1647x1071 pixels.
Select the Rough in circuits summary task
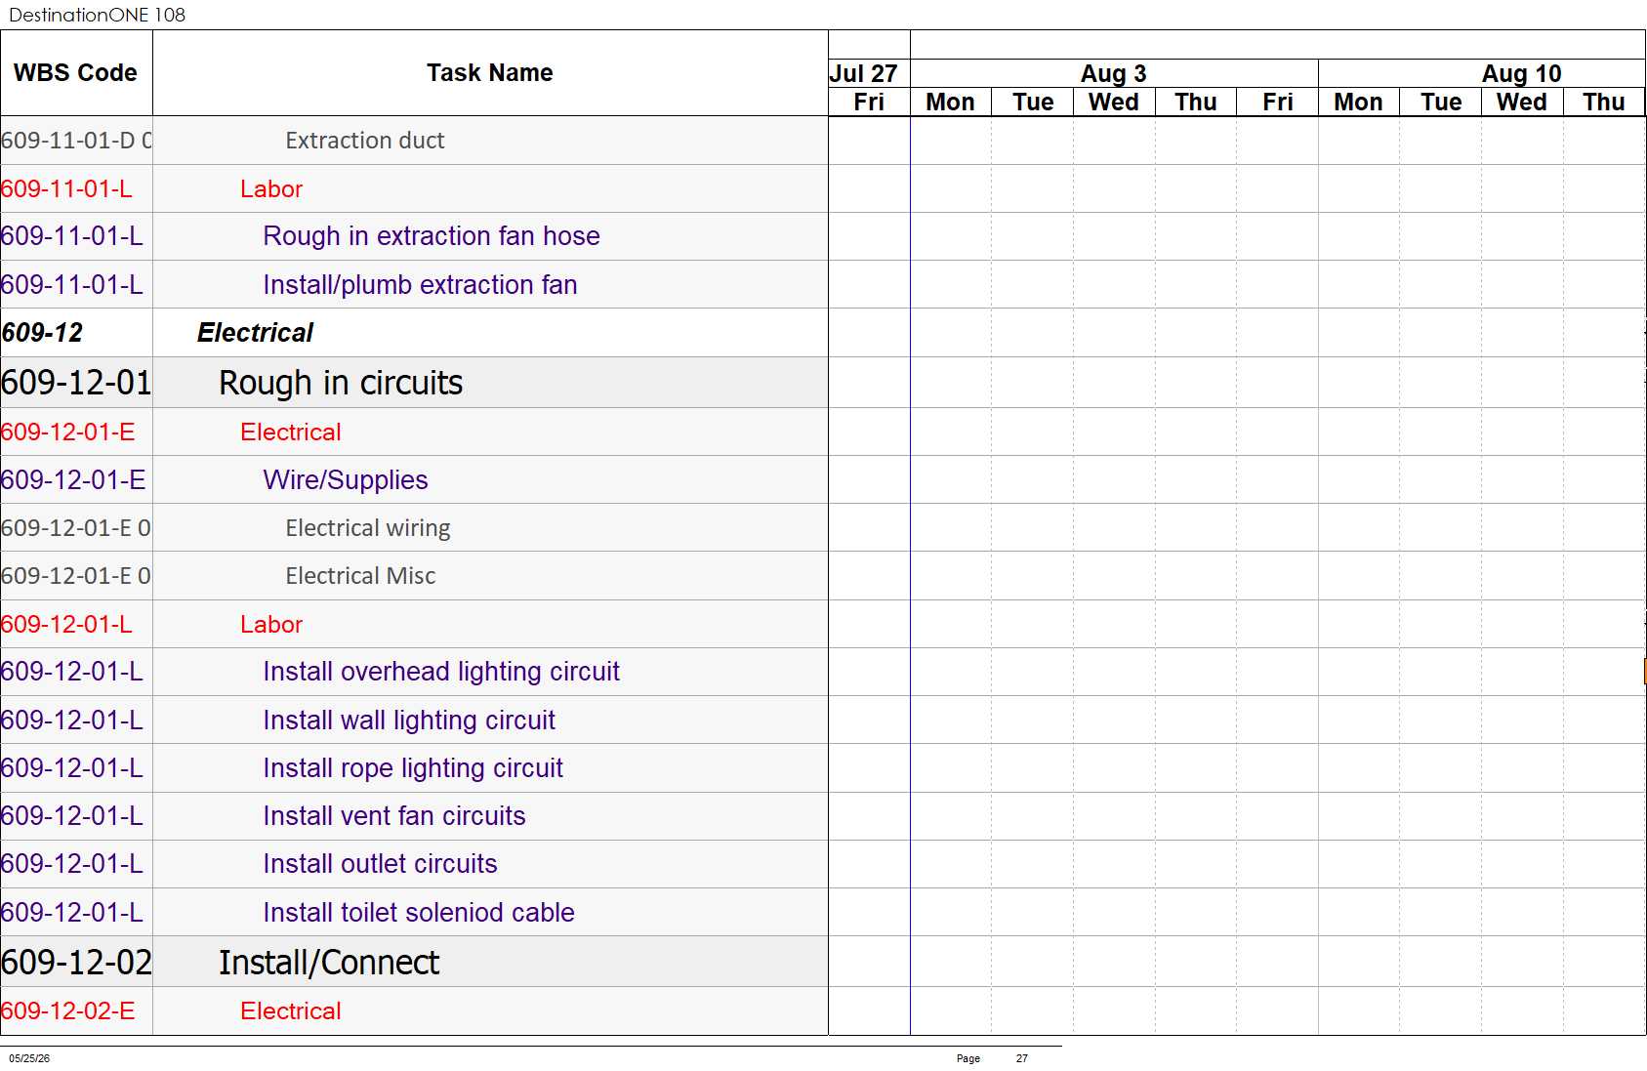pos(341,383)
